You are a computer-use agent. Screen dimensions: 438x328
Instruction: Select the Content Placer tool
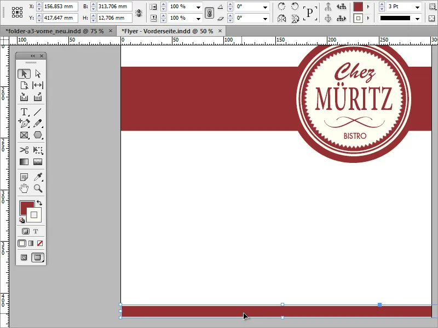point(38,97)
